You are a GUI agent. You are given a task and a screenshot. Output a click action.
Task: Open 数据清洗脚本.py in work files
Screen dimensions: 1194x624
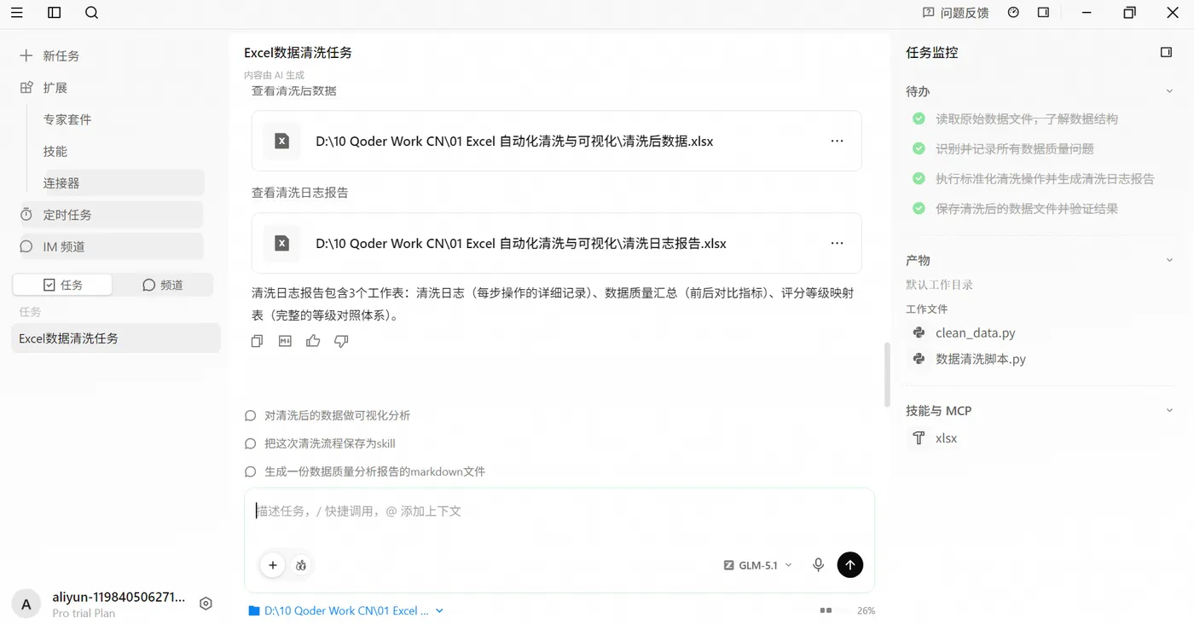(981, 359)
